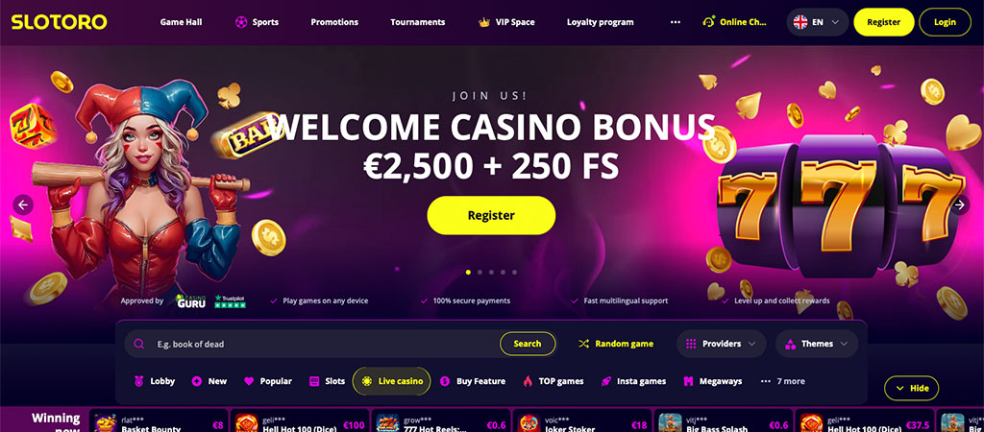The image size is (984, 432).
Task: Open VIP Space crown icon
Action: 484,22
